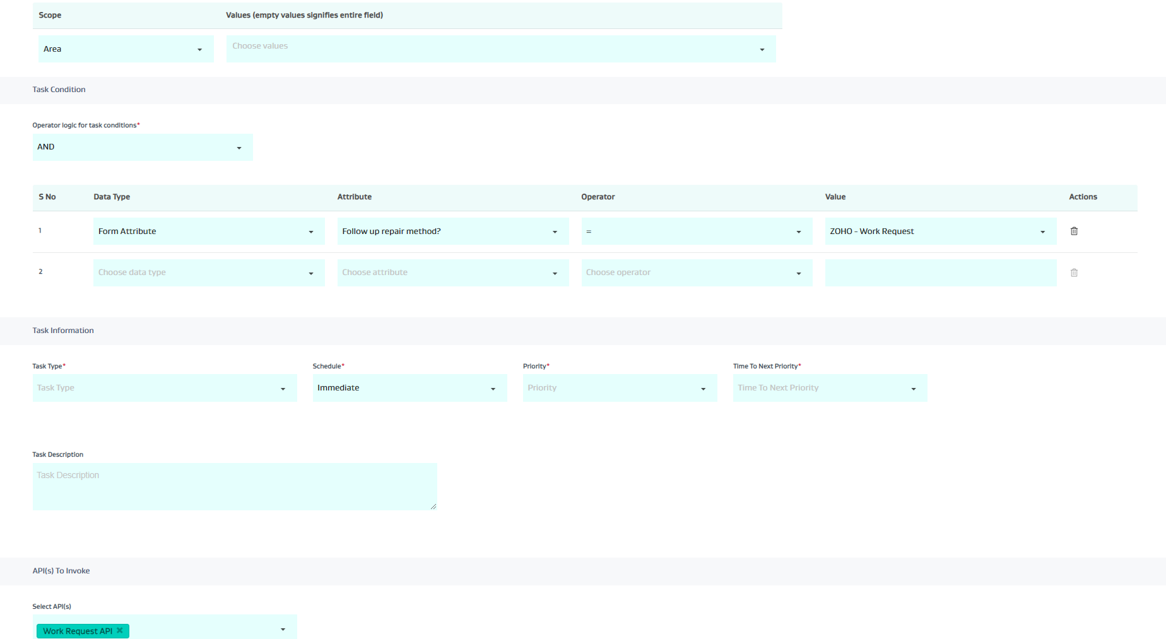The image size is (1166, 639).
Task: Choose an operator for row 2
Action: click(696, 273)
